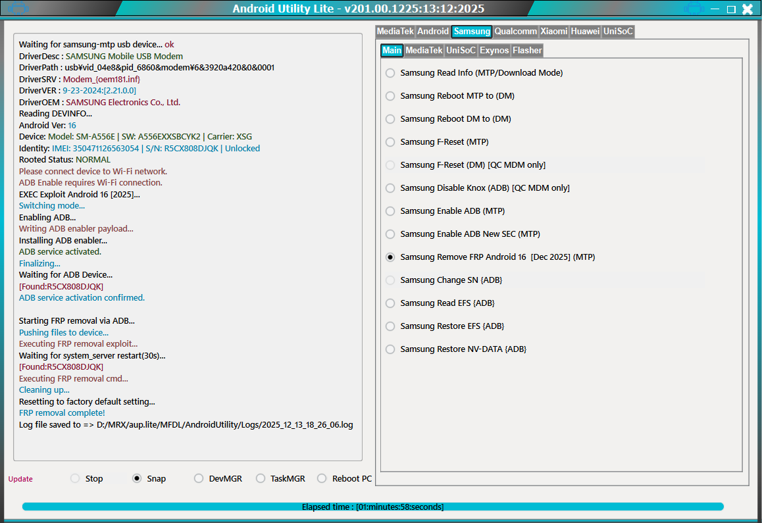The height and width of the screenshot is (523, 762).
Task: Select the TaskMGR option
Action: [261, 479]
